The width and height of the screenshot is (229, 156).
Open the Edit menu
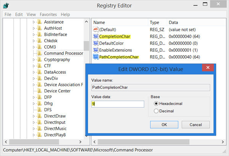[19, 14]
